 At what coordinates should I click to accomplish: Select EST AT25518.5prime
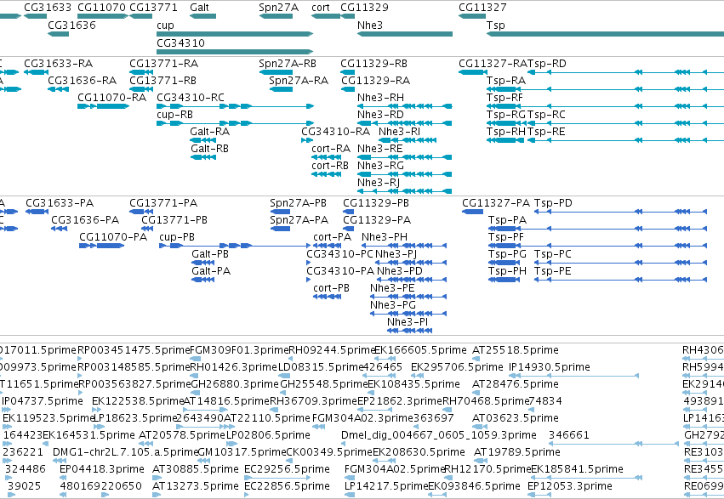click(476, 359)
